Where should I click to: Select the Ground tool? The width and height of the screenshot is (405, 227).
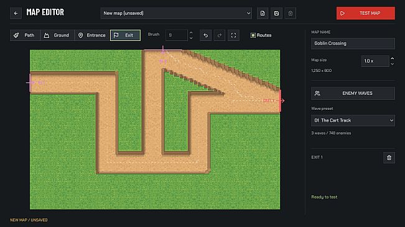coord(57,35)
